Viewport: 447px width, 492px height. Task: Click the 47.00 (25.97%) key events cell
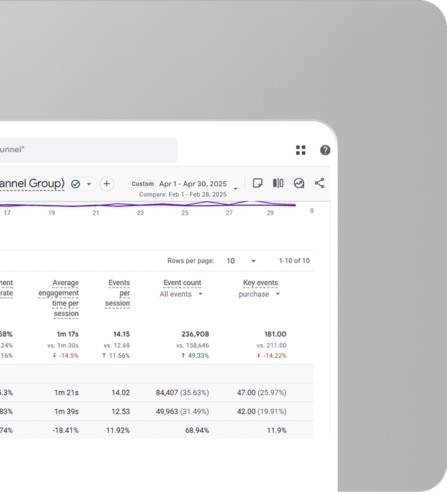pyautogui.click(x=261, y=393)
